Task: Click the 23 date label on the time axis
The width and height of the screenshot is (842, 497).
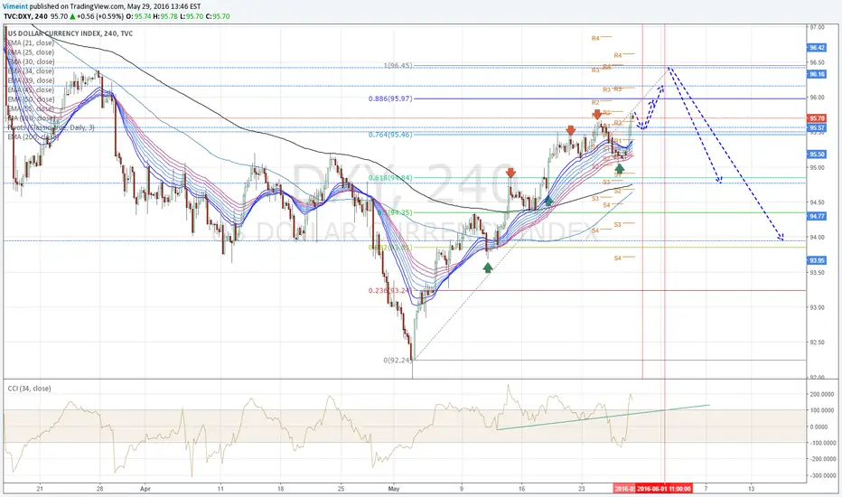Action: click(x=582, y=489)
